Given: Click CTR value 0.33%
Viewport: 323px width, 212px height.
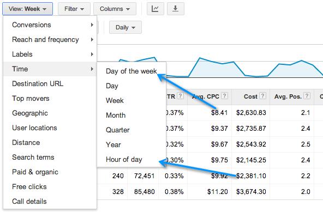Looking at the screenshot, I should [x=174, y=176].
